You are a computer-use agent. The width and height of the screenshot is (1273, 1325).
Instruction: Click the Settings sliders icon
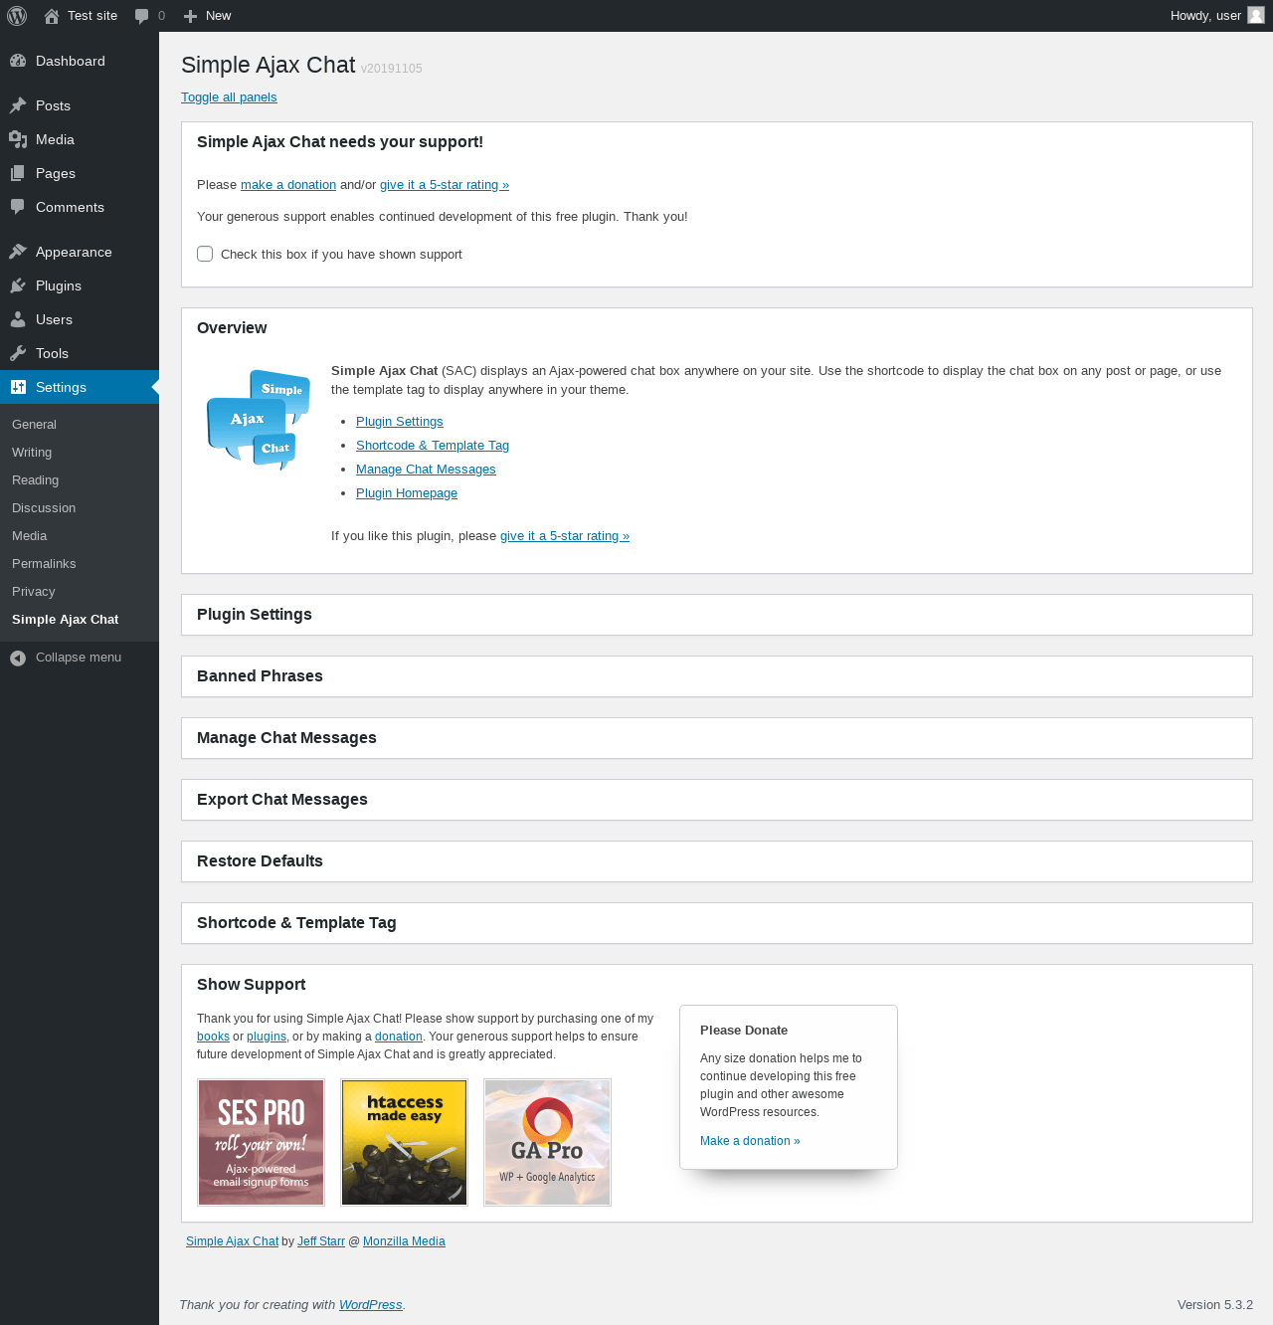(x=18, y=387)
